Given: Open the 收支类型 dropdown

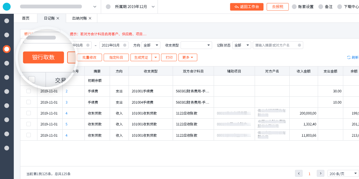Looking at the screenshot, I should 196,45.
